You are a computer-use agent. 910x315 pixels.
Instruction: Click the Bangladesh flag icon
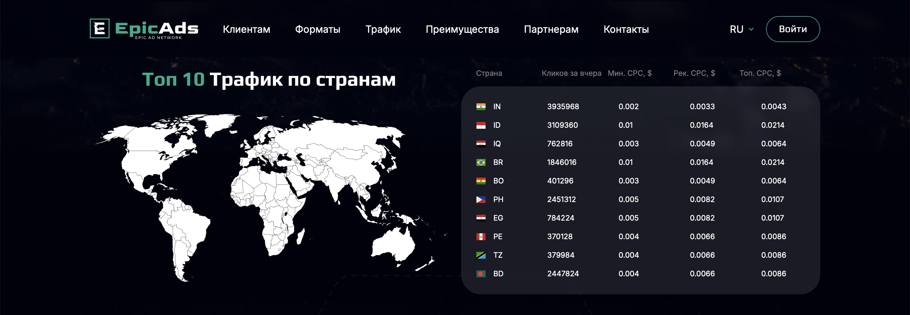pos(480,274)
